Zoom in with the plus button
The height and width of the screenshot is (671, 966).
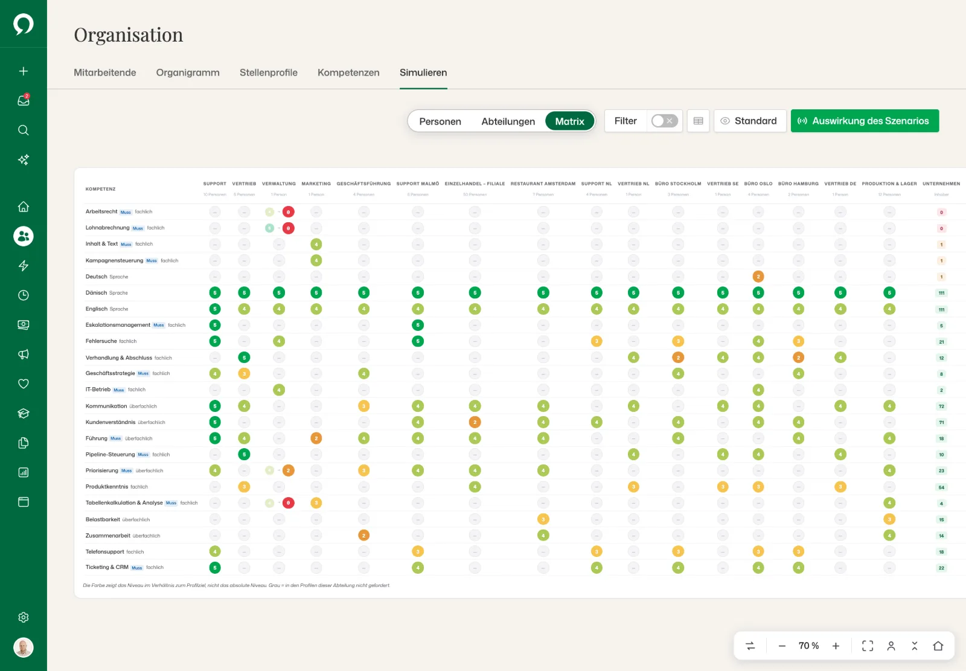836,646
